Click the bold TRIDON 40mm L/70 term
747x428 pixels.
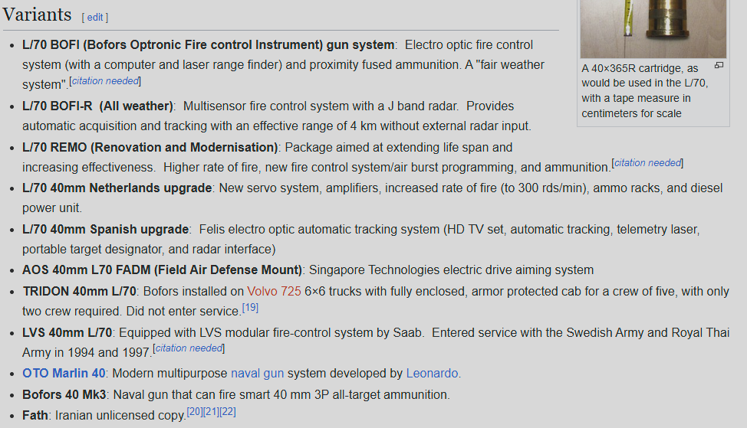point(80,291)
